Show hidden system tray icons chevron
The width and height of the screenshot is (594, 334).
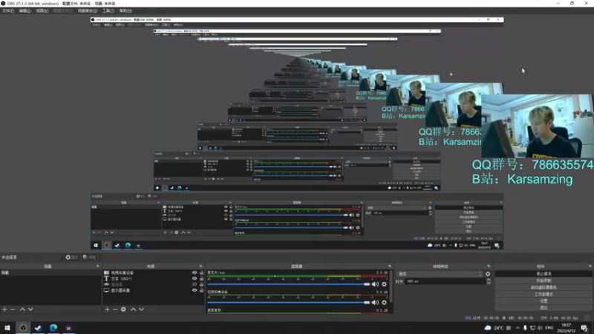point(518,327)
